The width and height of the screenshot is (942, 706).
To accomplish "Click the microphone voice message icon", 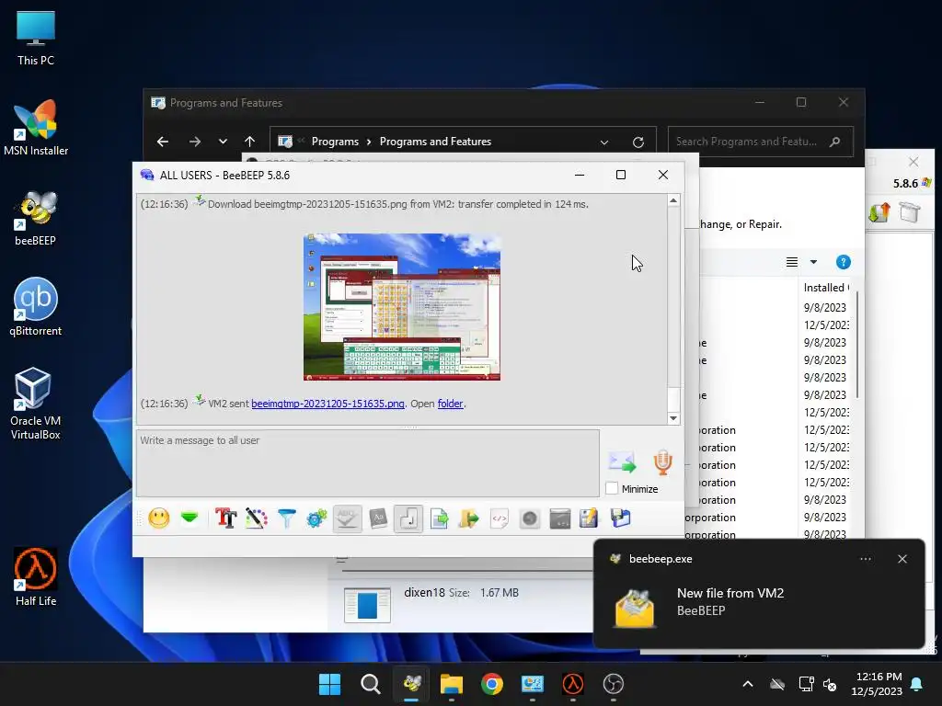I will tap(662, 461).
